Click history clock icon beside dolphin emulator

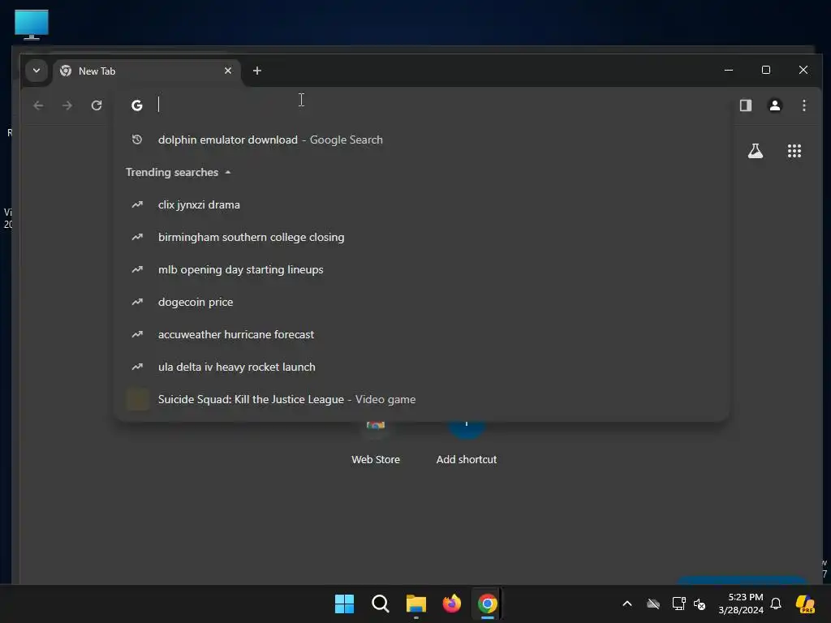[x=136, y=140]
